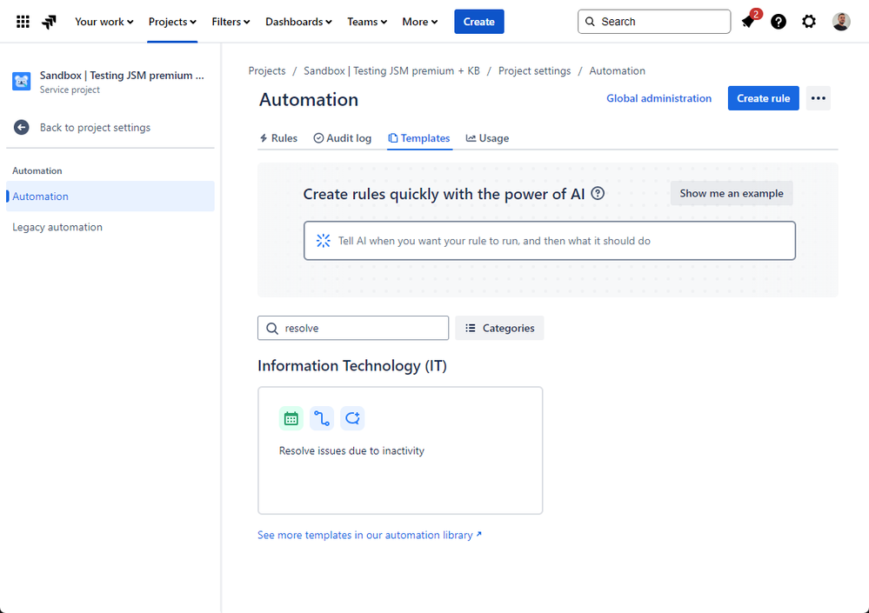Switch to the Rules tab
The height and width of the screenshot is (613, 869).
[278, 138]
